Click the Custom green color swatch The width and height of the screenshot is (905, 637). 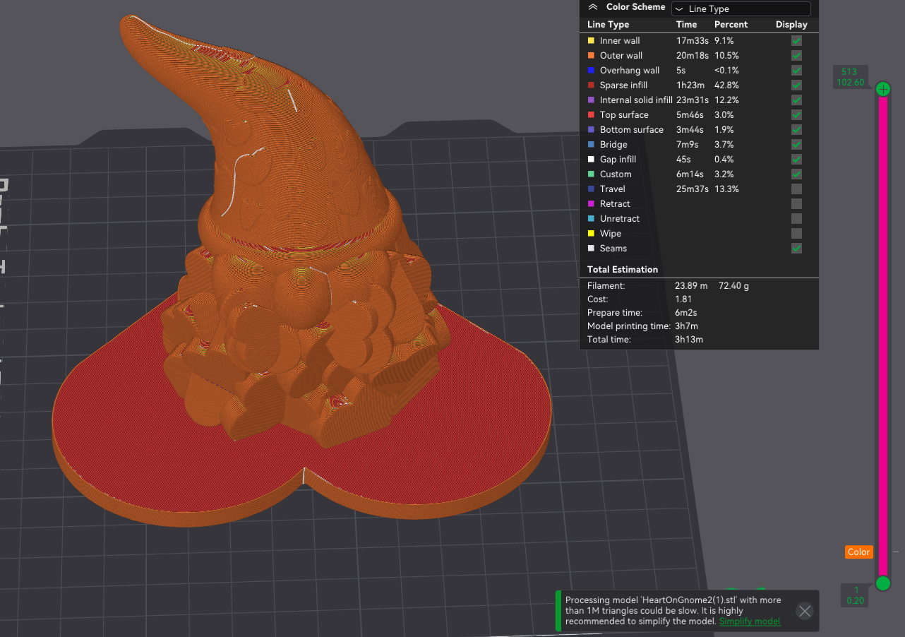click(591, 174)
